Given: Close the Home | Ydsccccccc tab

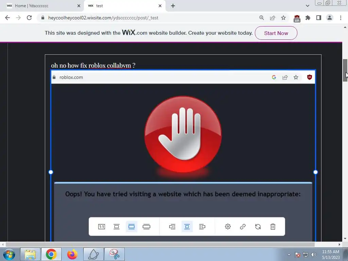Looking at the screenshot, I should pyautogui.click(x=79, y=6).
